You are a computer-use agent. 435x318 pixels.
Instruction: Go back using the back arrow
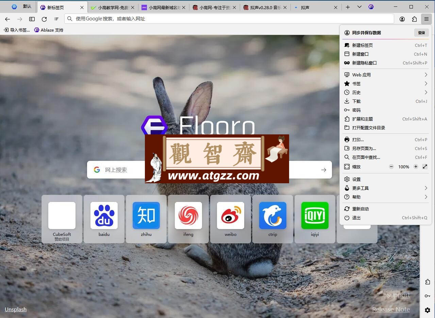coord(7,19)
